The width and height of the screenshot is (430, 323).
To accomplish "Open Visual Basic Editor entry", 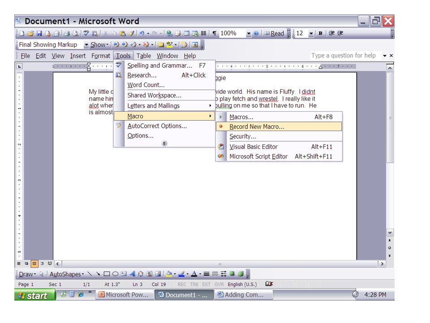I will [x=279, y=147].
